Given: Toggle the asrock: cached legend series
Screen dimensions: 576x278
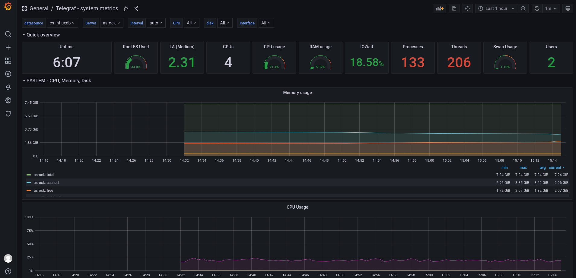Looking at the screenshot, I should point(46,183).
